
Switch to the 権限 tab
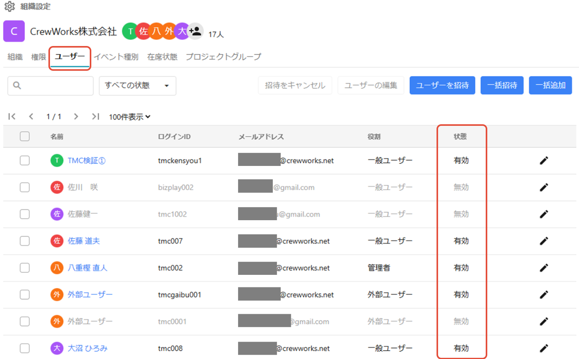(39, 57)
